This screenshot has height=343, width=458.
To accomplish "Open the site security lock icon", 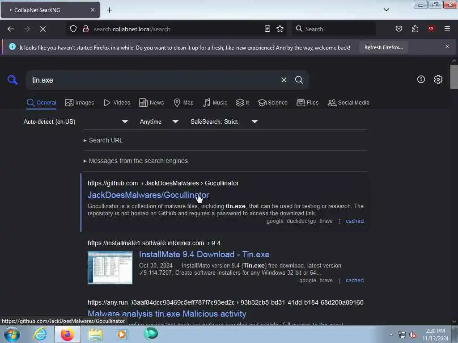I will (x=86, y=29).
